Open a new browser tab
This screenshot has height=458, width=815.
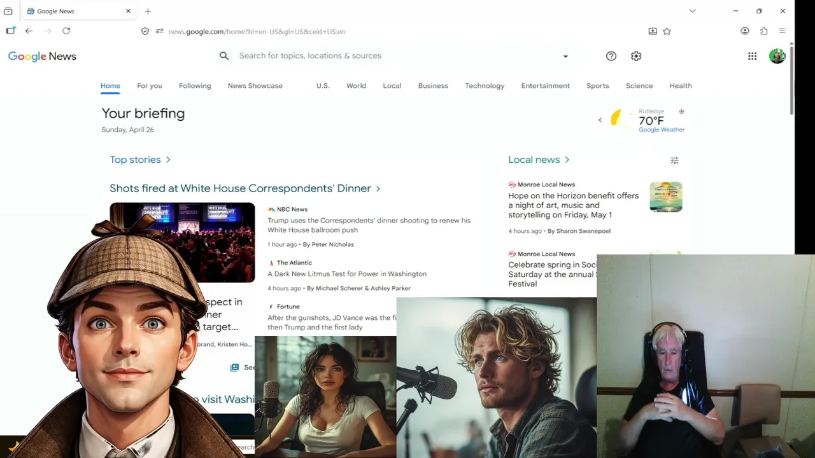coord(148,11)
